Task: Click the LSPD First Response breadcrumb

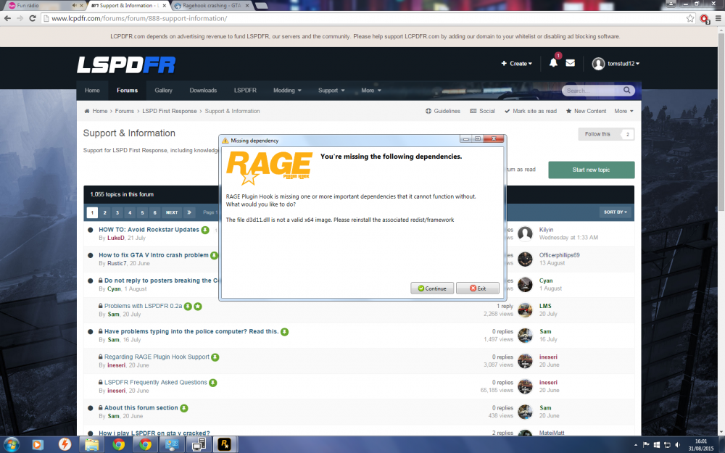Action: tap(169, 111)
